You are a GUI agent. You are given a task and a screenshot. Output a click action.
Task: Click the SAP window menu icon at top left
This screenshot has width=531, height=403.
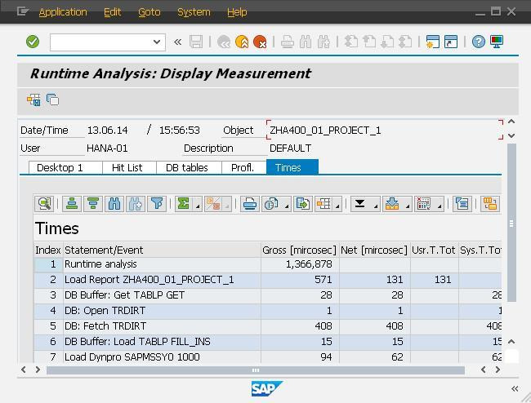(22, 12)
